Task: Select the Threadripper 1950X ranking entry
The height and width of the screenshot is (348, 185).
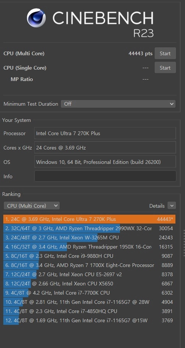Action: pyautogui.click(x=89, y=247)
